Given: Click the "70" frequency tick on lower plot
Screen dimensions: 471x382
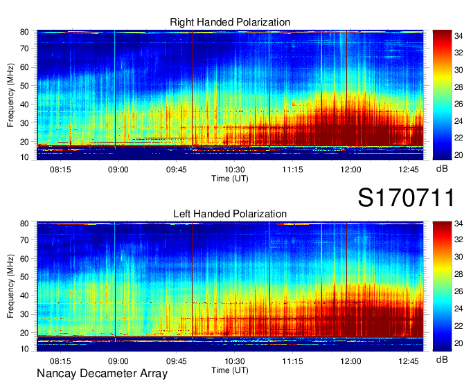Looking at the screenshot, I should (x=24, y=240).
